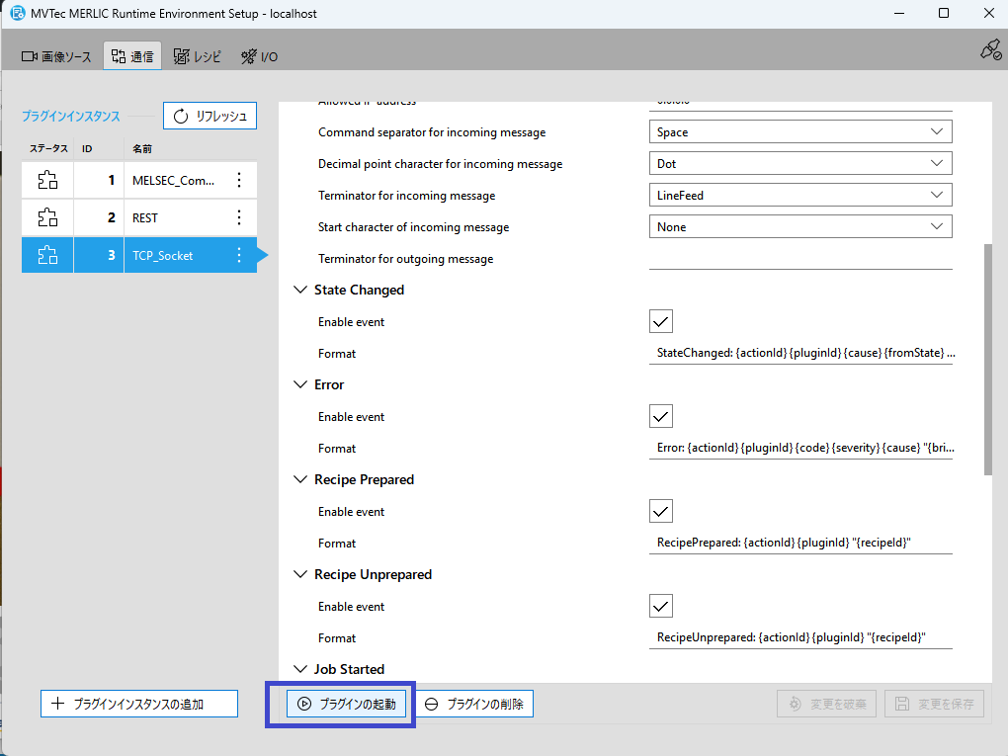
Task: Click the プラグインインスタンス heading
Action: [71, 117]
